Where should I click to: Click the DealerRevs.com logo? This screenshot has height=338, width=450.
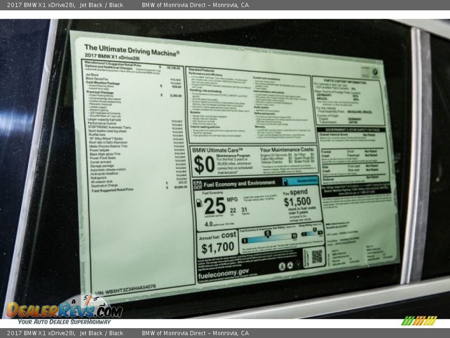(64, 310)
